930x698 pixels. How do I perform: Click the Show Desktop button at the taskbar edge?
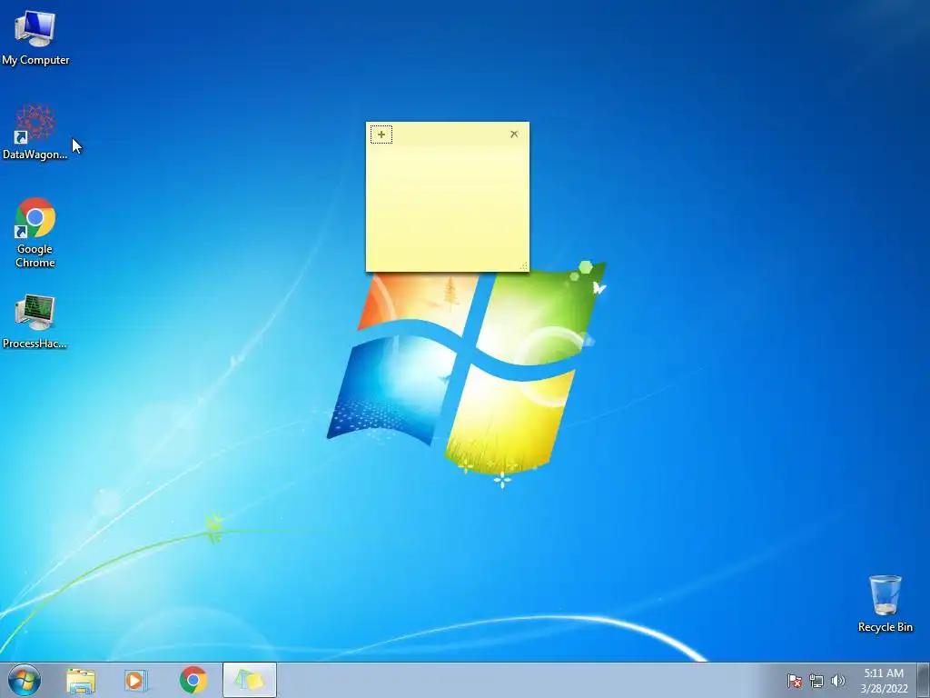(924, 680)
